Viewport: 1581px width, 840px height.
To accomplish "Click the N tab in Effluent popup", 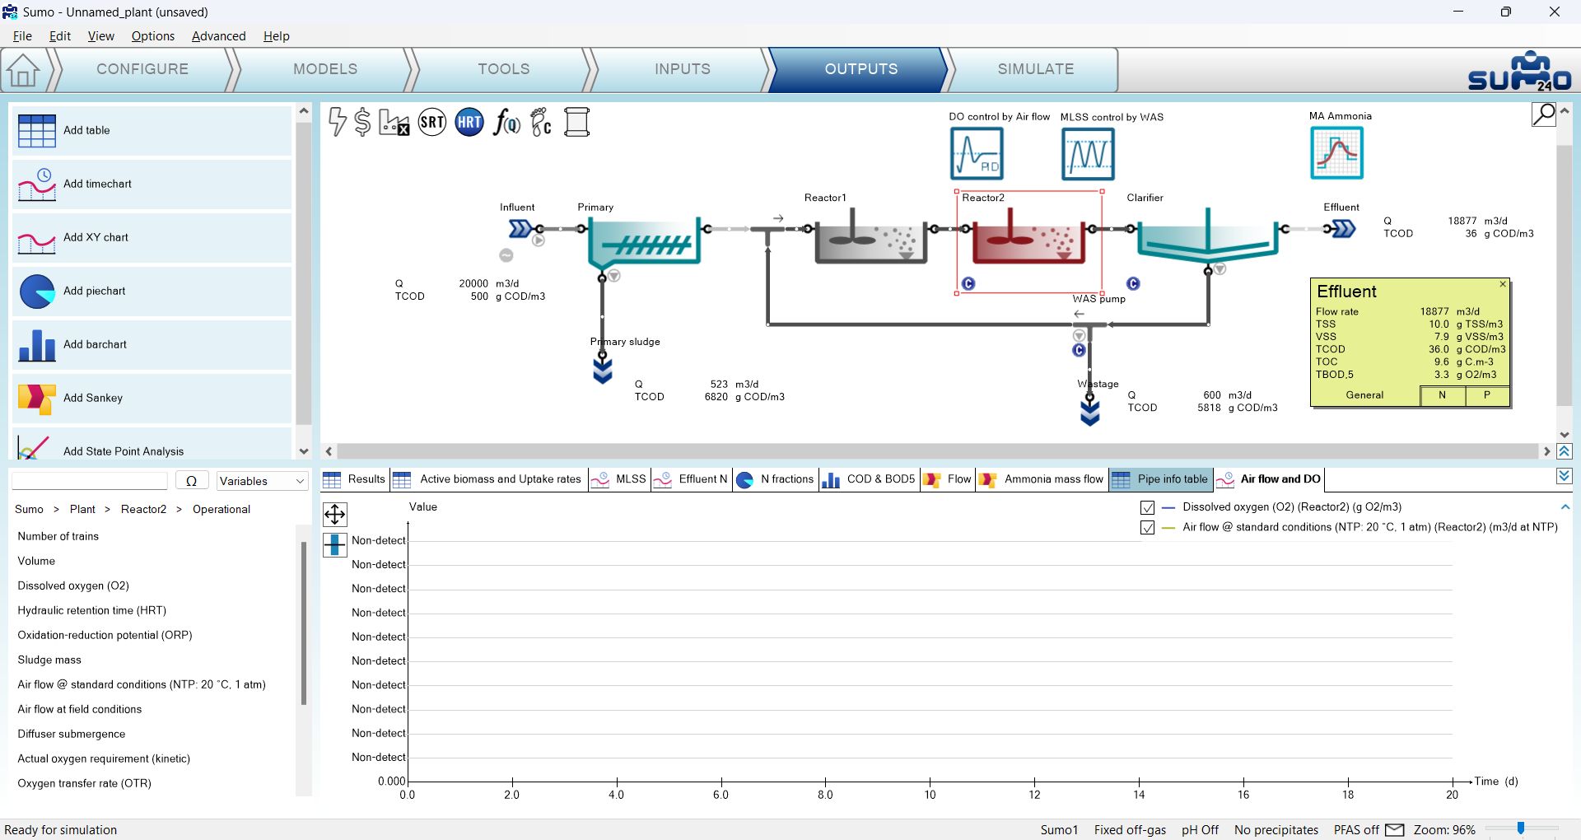I will [x=1443, y=396].
